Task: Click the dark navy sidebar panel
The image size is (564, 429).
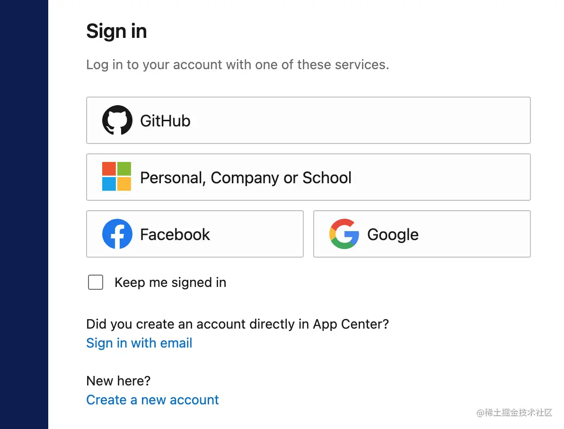Action: [x=24, y=214]
